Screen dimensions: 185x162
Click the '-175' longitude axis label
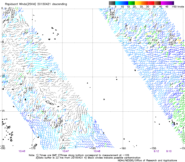32,148
